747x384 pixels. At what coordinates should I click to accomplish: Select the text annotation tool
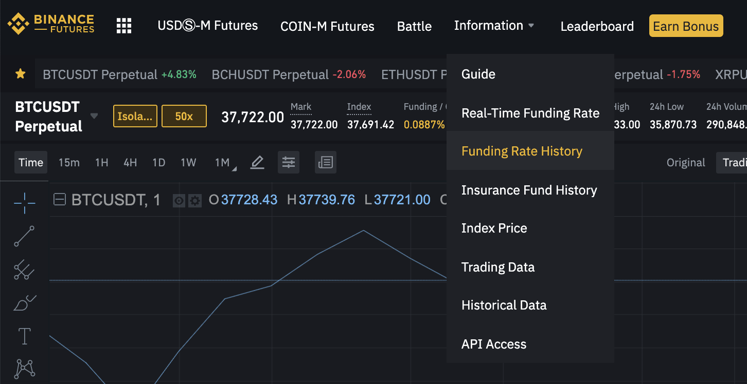coord(25,337)
